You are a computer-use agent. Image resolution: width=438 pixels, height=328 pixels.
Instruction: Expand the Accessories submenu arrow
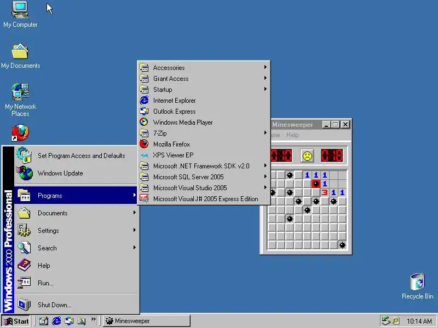tap(266, 67)
